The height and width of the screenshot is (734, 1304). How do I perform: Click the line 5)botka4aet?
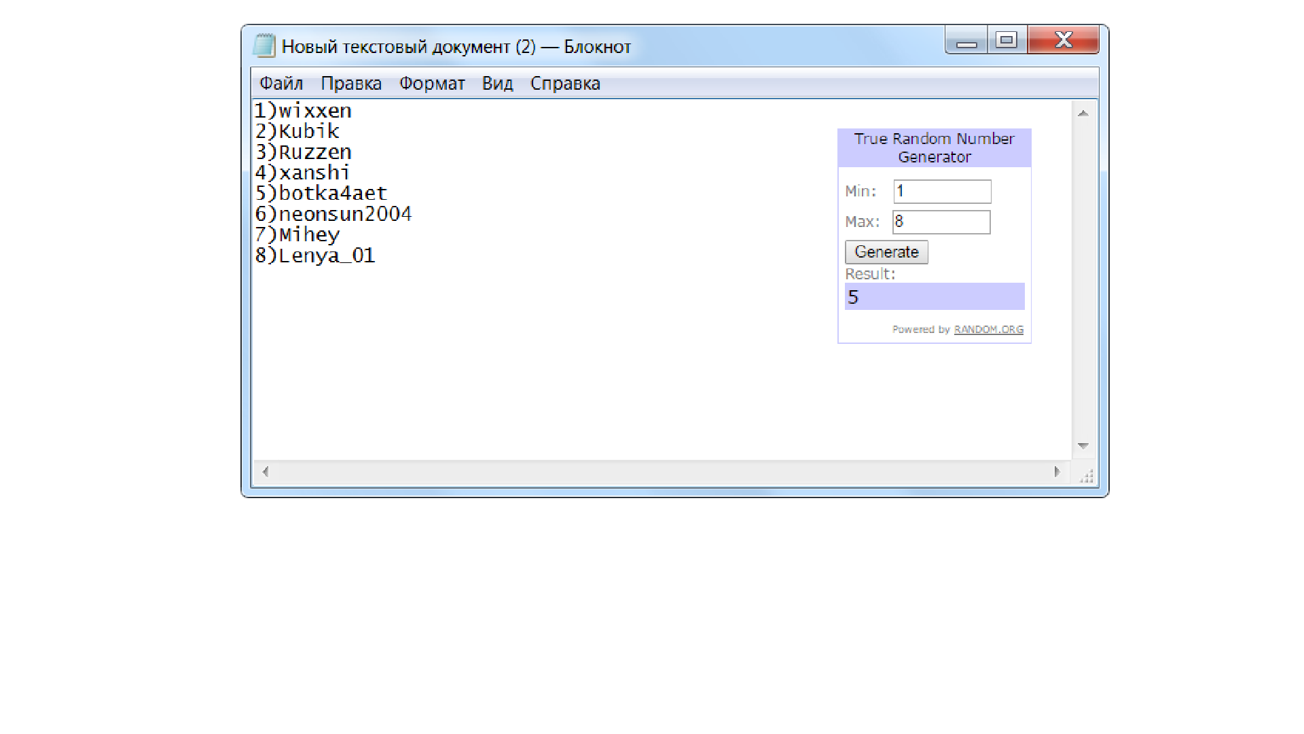coord(321,194)
